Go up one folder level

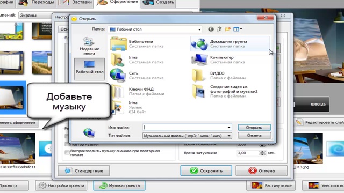click(x=219, y=29)
